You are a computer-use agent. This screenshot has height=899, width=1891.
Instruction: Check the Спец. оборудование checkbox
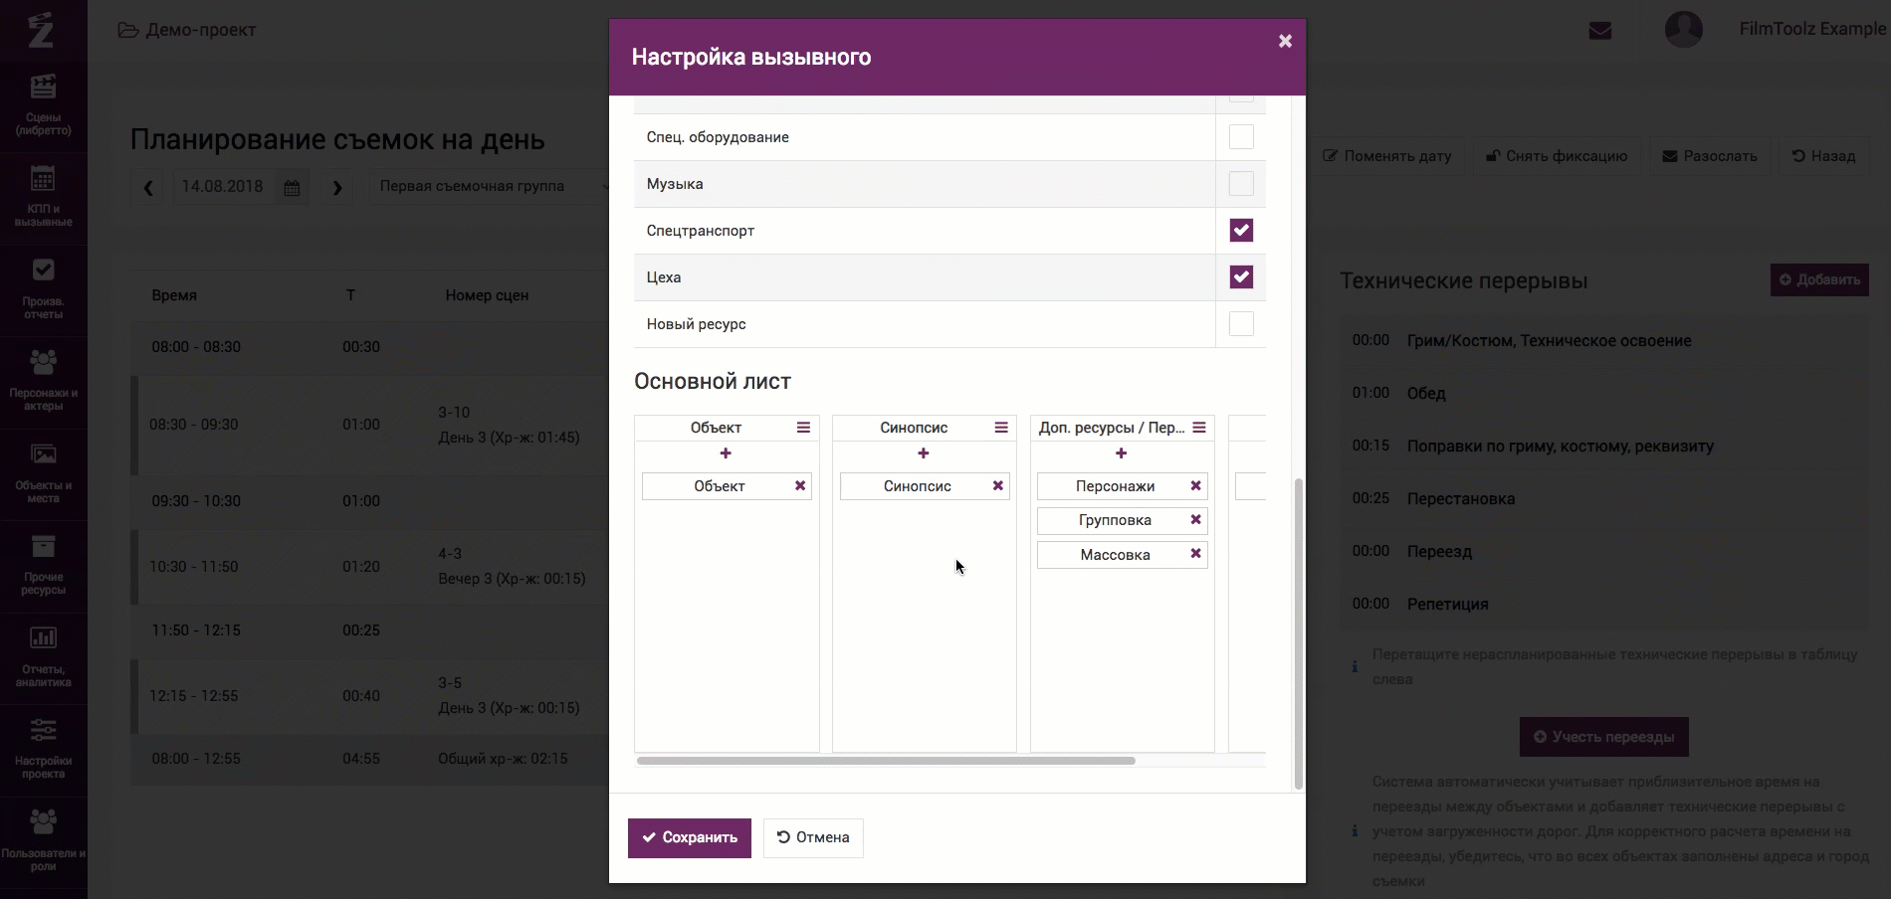[1241, 137]
